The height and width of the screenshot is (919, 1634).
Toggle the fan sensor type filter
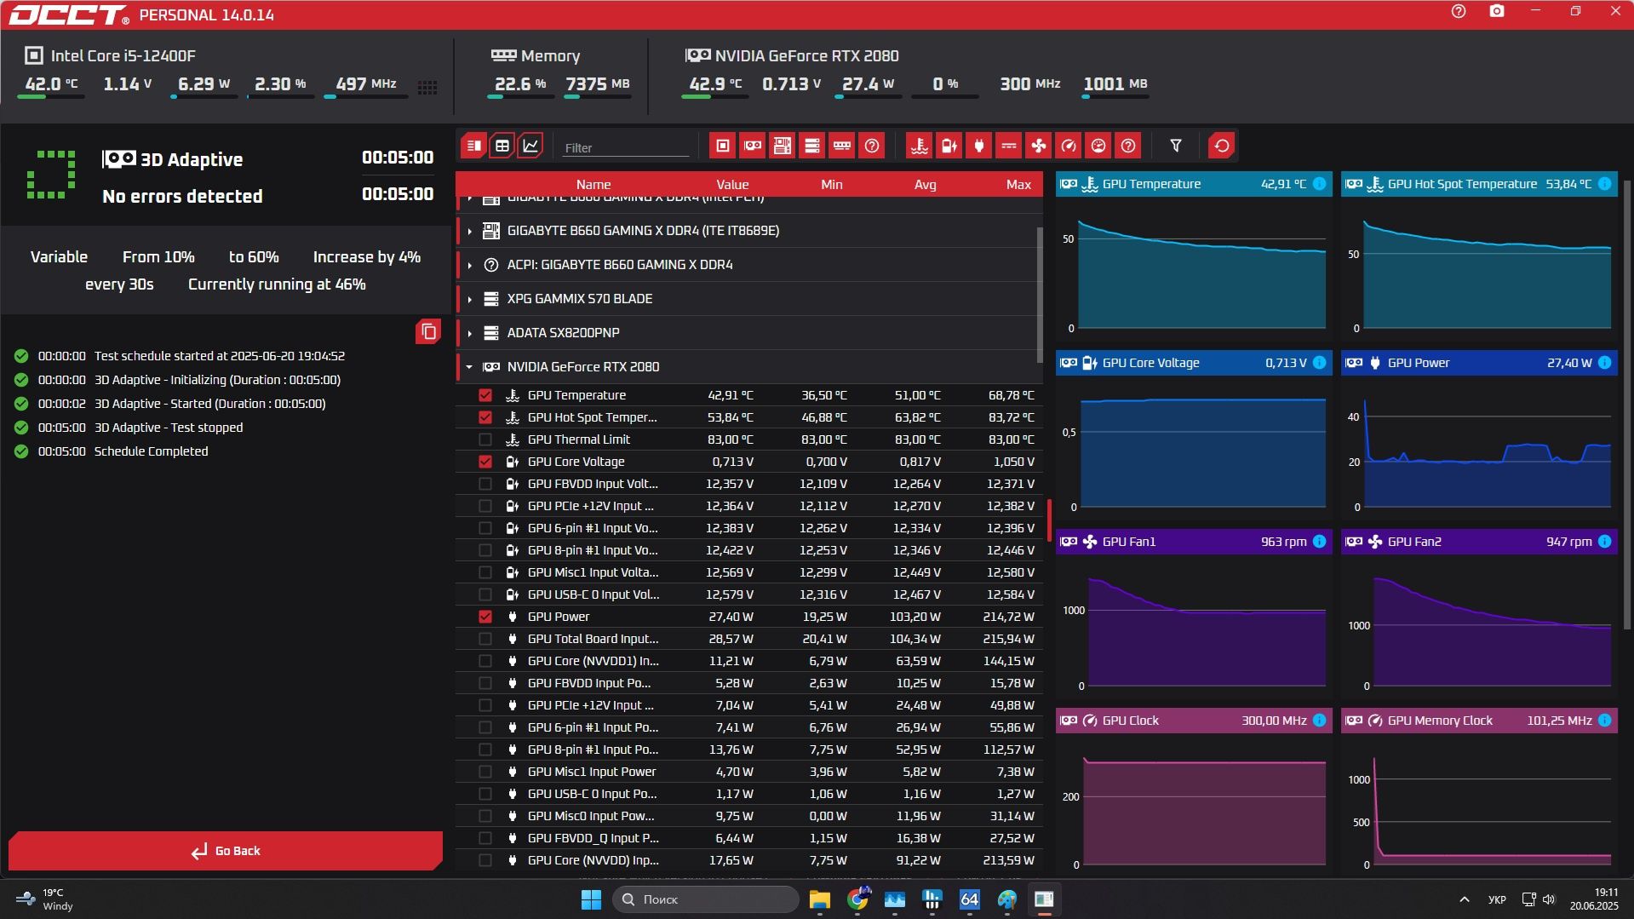(1039, 146)
